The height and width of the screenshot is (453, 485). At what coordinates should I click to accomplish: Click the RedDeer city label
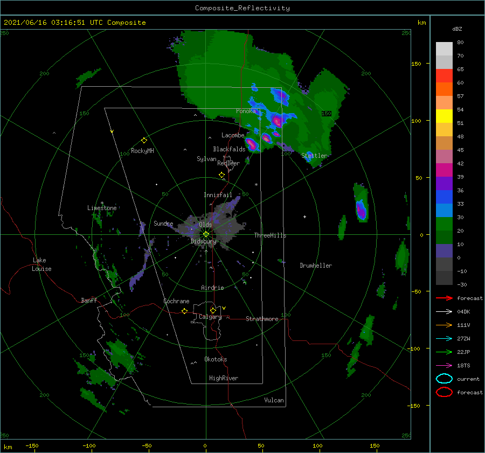(x=228, y=163)
